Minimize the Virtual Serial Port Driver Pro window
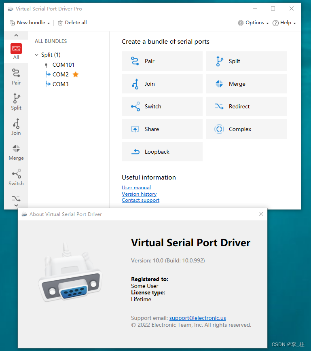This screenshot has width=311, height=351. pos(255,9)
